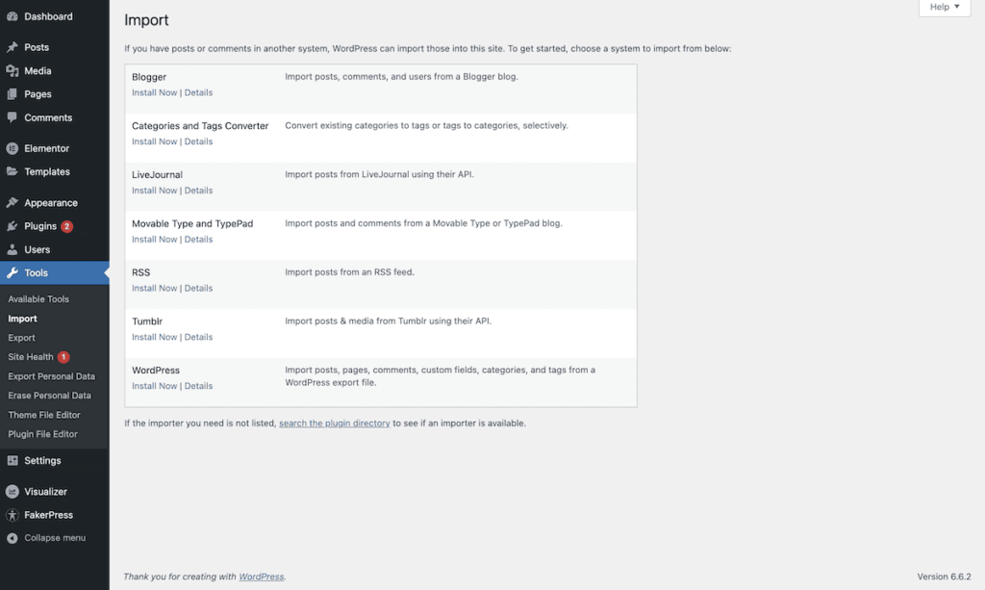Open the Tools menu section
Image resolution: width=985 pixels, height=590 pixels.
(x=36, y=273)
